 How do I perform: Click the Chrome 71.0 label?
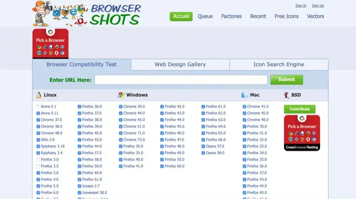click(134, 133)
